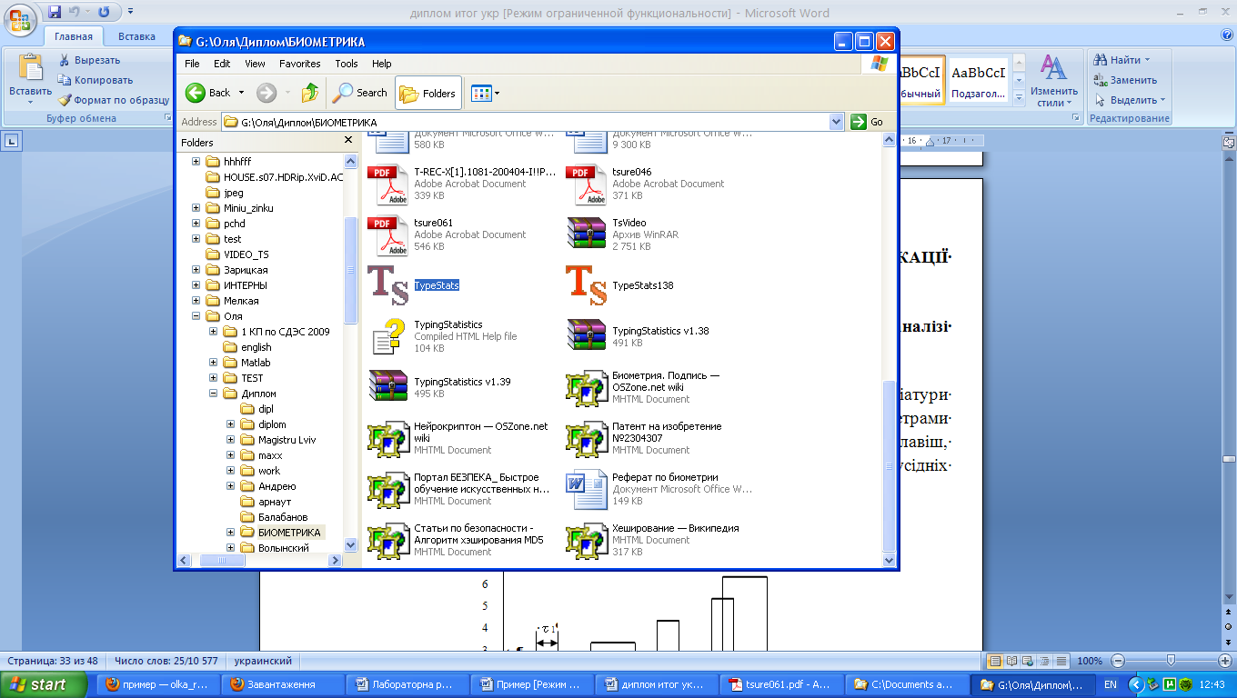
Task: Expand the hhhfff folder node
Action: 196,162
